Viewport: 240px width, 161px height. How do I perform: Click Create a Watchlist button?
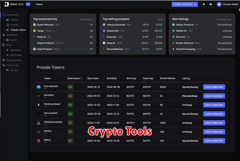(184, 4)
